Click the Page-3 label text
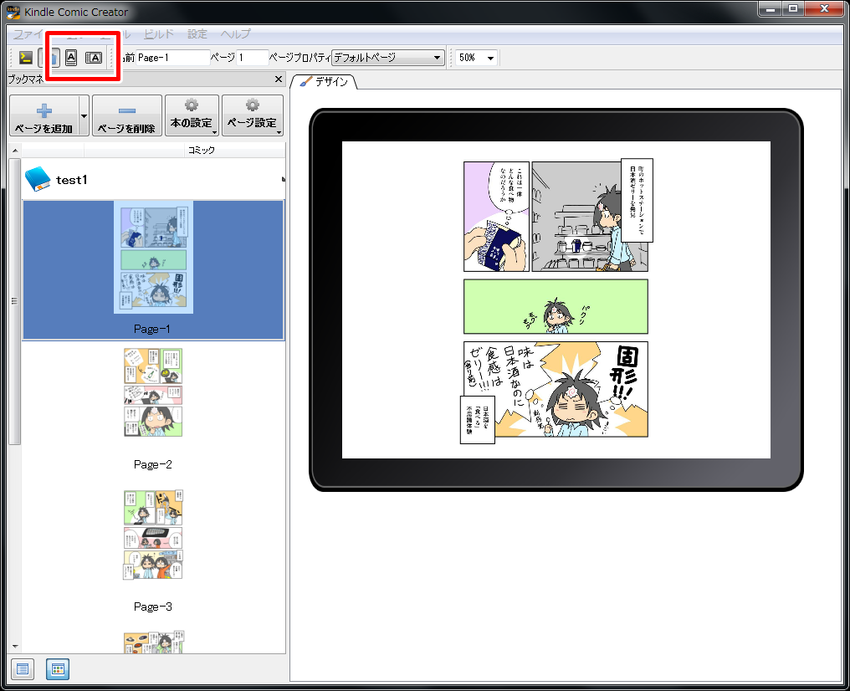The width and height of the screenshot is (850, 691). pyautogui.click(x=153, y=607)
